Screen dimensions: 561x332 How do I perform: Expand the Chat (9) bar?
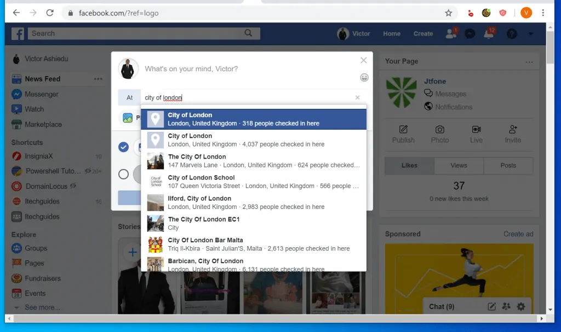[442, 306]
